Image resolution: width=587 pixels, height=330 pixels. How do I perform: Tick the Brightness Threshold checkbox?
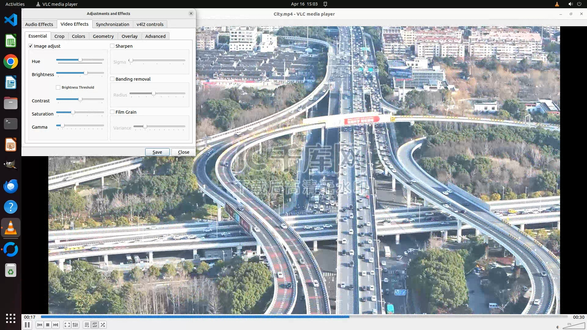(x=58, y=87)
